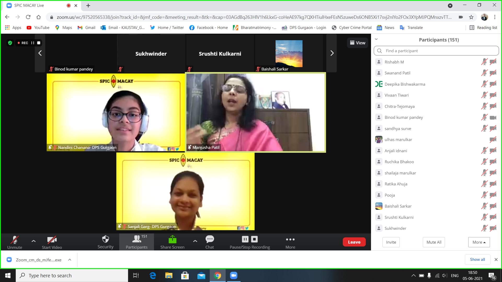Pause recording from top REC indicator

pos(33,43)
